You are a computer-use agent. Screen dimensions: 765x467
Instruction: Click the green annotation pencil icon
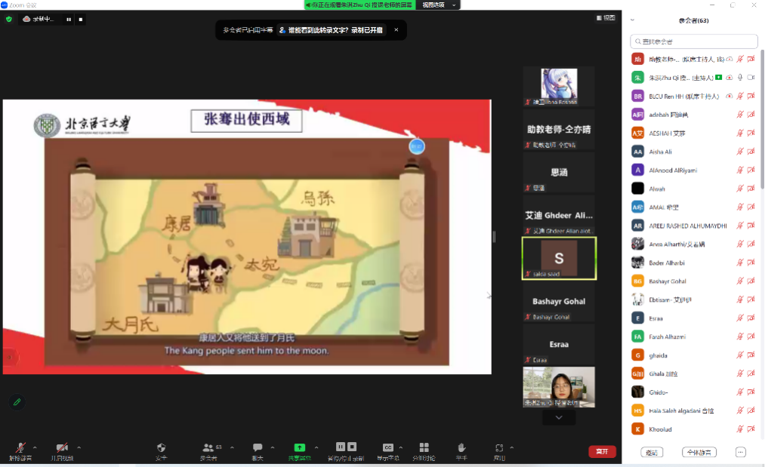click(17, 401)
